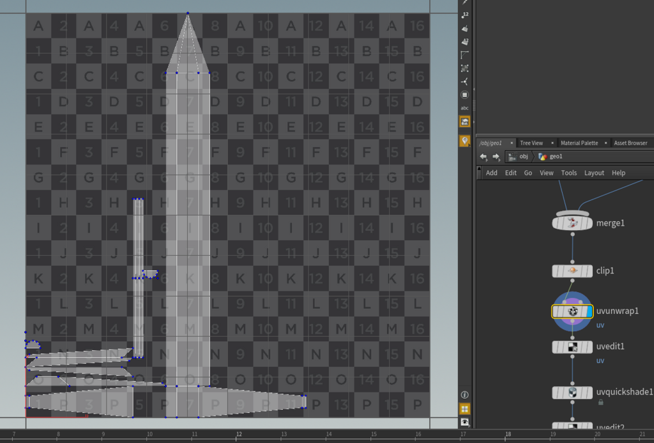
Task: Toggle display flag on merge1 node
Action: pyautogui.click(x=589, y=223)
